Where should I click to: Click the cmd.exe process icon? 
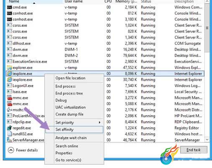9,7
